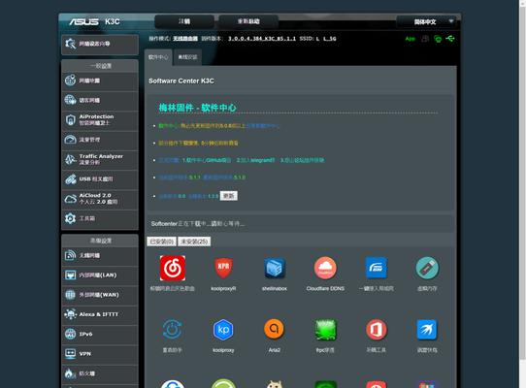526x388 pixels.
Task: Open the Aria2 orange plugin icon
Action: coord(275,329)
